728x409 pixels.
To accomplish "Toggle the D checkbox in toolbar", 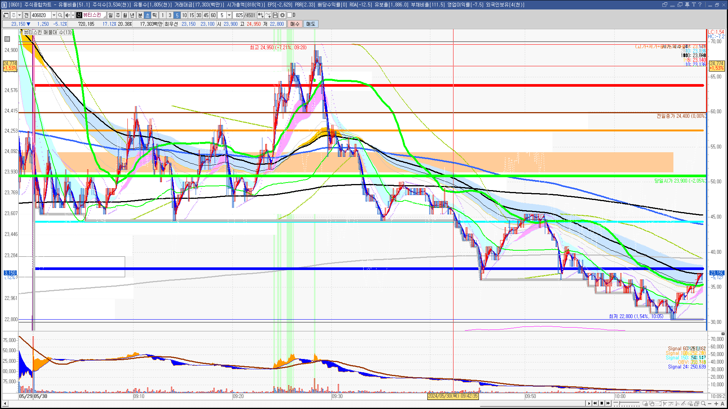I will coord(290,15).
